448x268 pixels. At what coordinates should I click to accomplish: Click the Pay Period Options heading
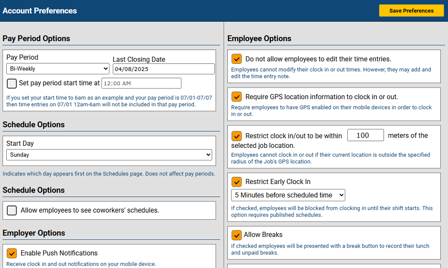pyautogui.click(x=36, y=38)
